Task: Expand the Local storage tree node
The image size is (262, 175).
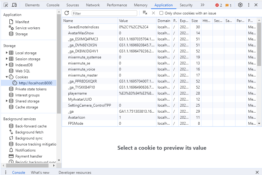Action: click(x=7, y=53)
